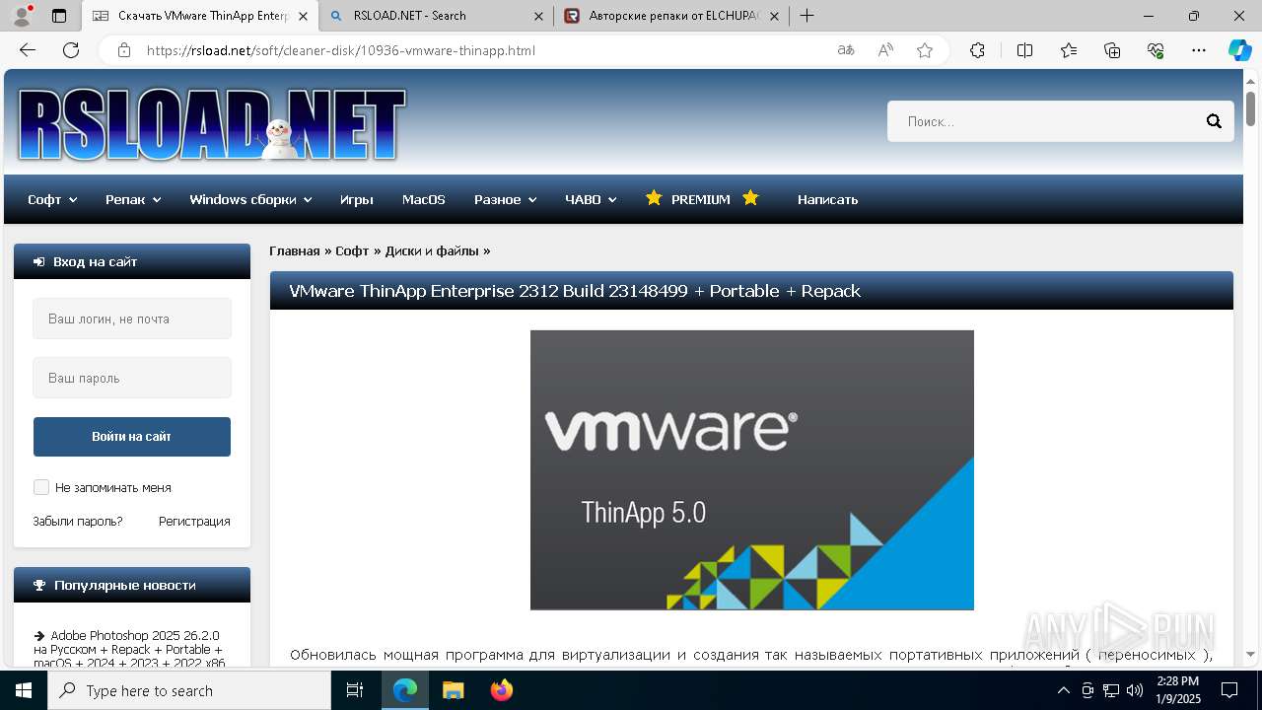Click the 'Диски и файлы' breadcrumb link
Viewport: 1262px width, 710px height.
432,250
